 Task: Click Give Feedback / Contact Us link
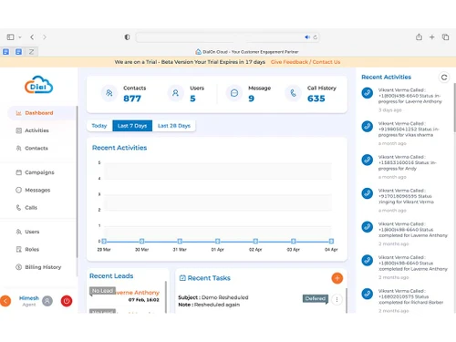306,62
